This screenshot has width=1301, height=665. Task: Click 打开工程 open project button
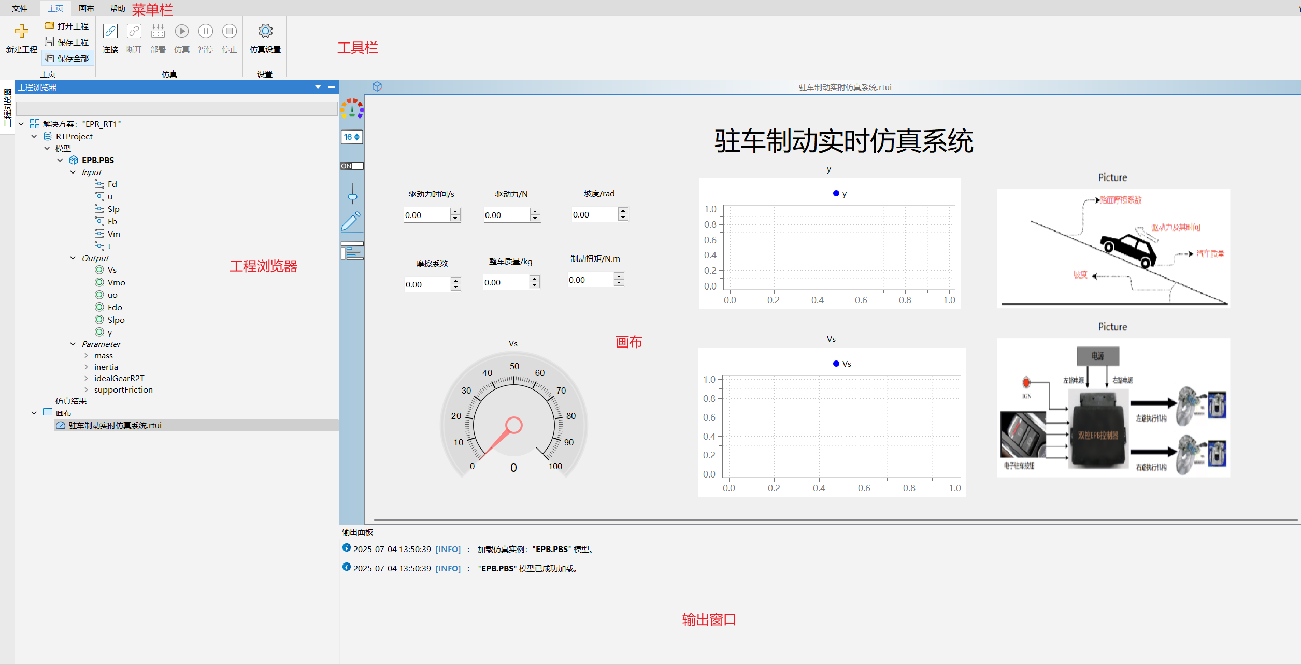67,26
